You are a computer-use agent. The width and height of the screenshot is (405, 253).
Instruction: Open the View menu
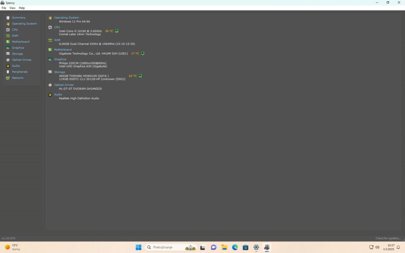pyautogui.click(x=12, y=8)
